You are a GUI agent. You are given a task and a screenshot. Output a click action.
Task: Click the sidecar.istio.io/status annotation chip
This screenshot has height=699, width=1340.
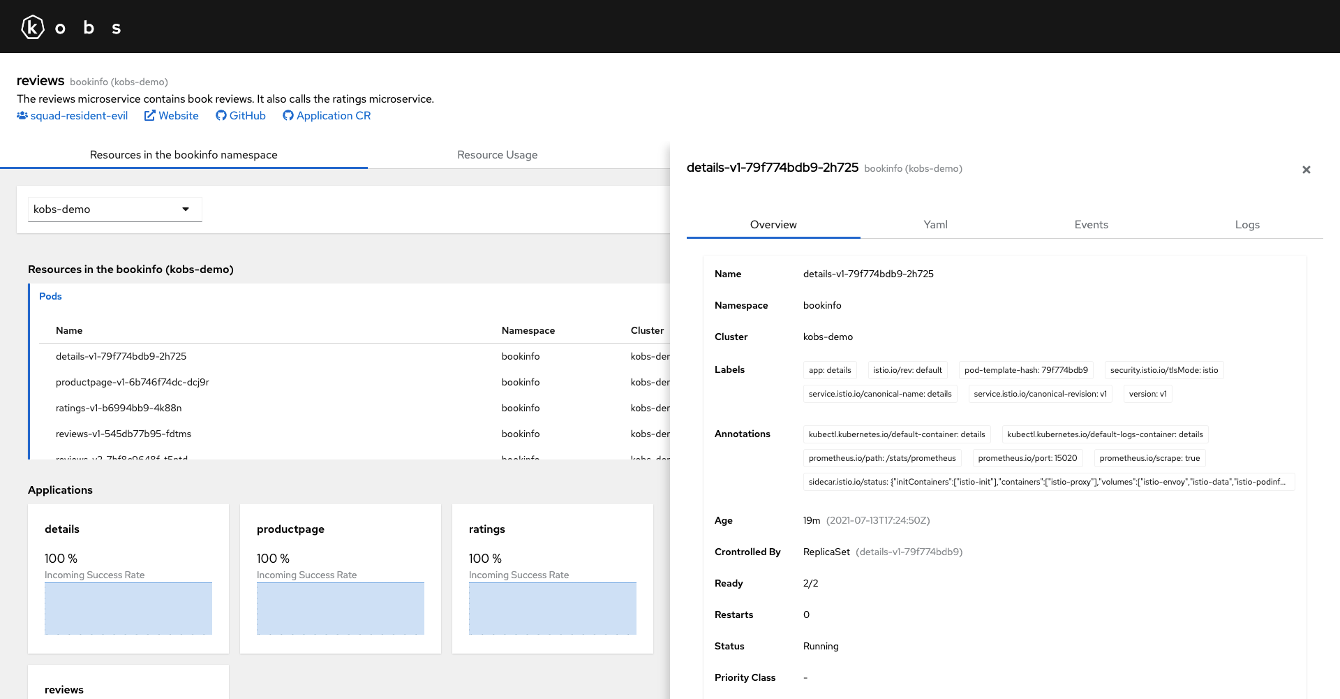coord(1049,483)
